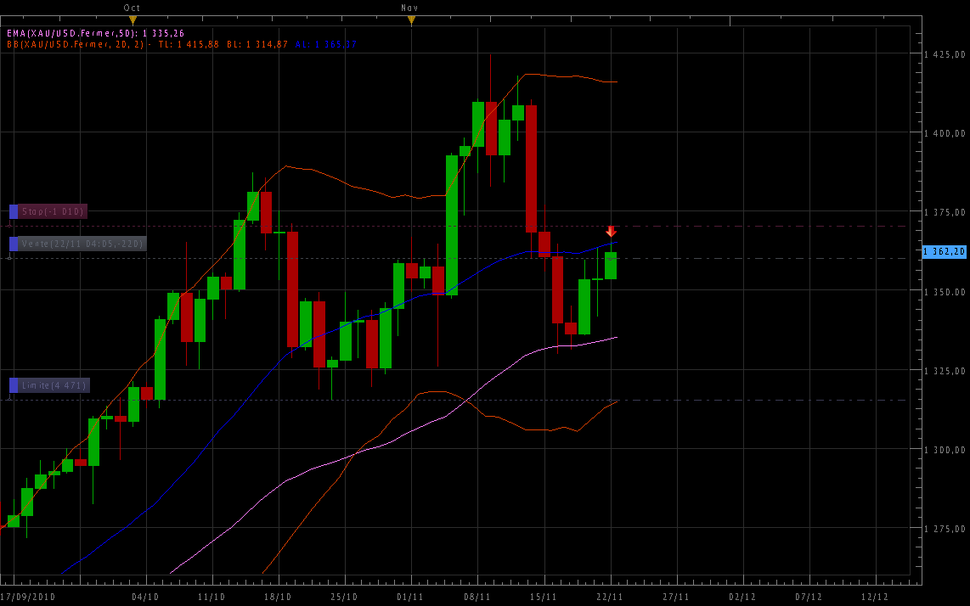Click the Oct month triangle marker
This screenshot has width=970, height=606.
133,19
